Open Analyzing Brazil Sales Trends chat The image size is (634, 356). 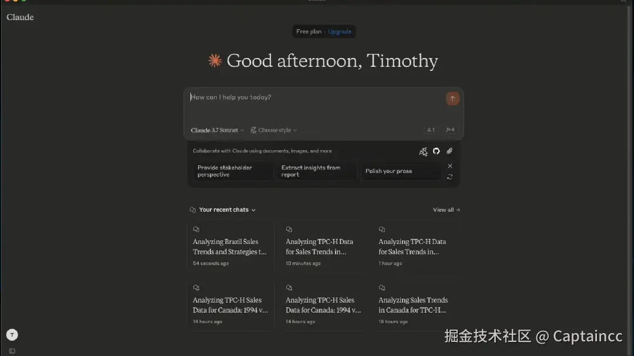230,246
